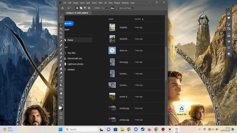Viewport: 237px width, 133px height.
Task: Select the Eraser tool
Action: point(61,61)
